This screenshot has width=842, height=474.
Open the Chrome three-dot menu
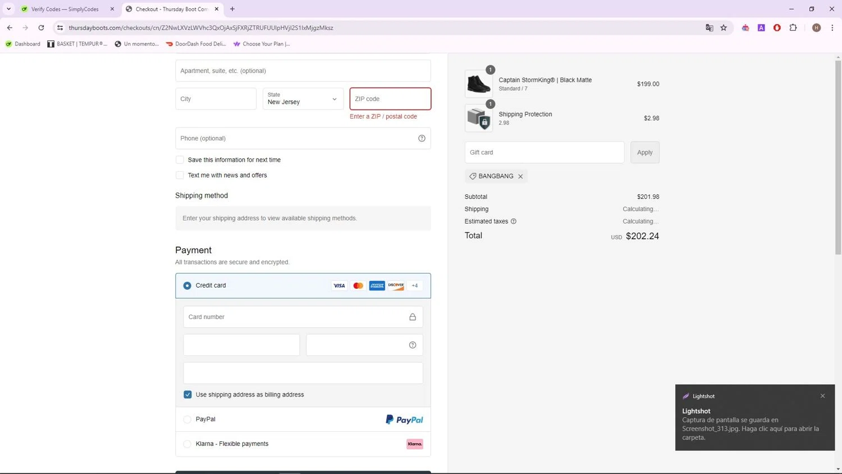(832, 28)
